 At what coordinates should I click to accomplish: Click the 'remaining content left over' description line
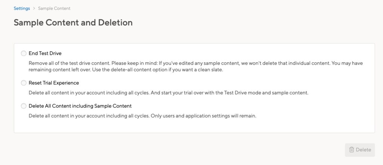click(126, 70)
